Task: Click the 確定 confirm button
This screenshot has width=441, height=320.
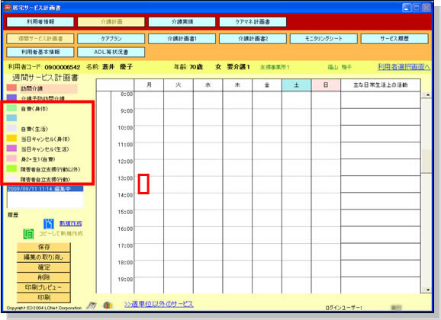Action: [x=43, y=267]
